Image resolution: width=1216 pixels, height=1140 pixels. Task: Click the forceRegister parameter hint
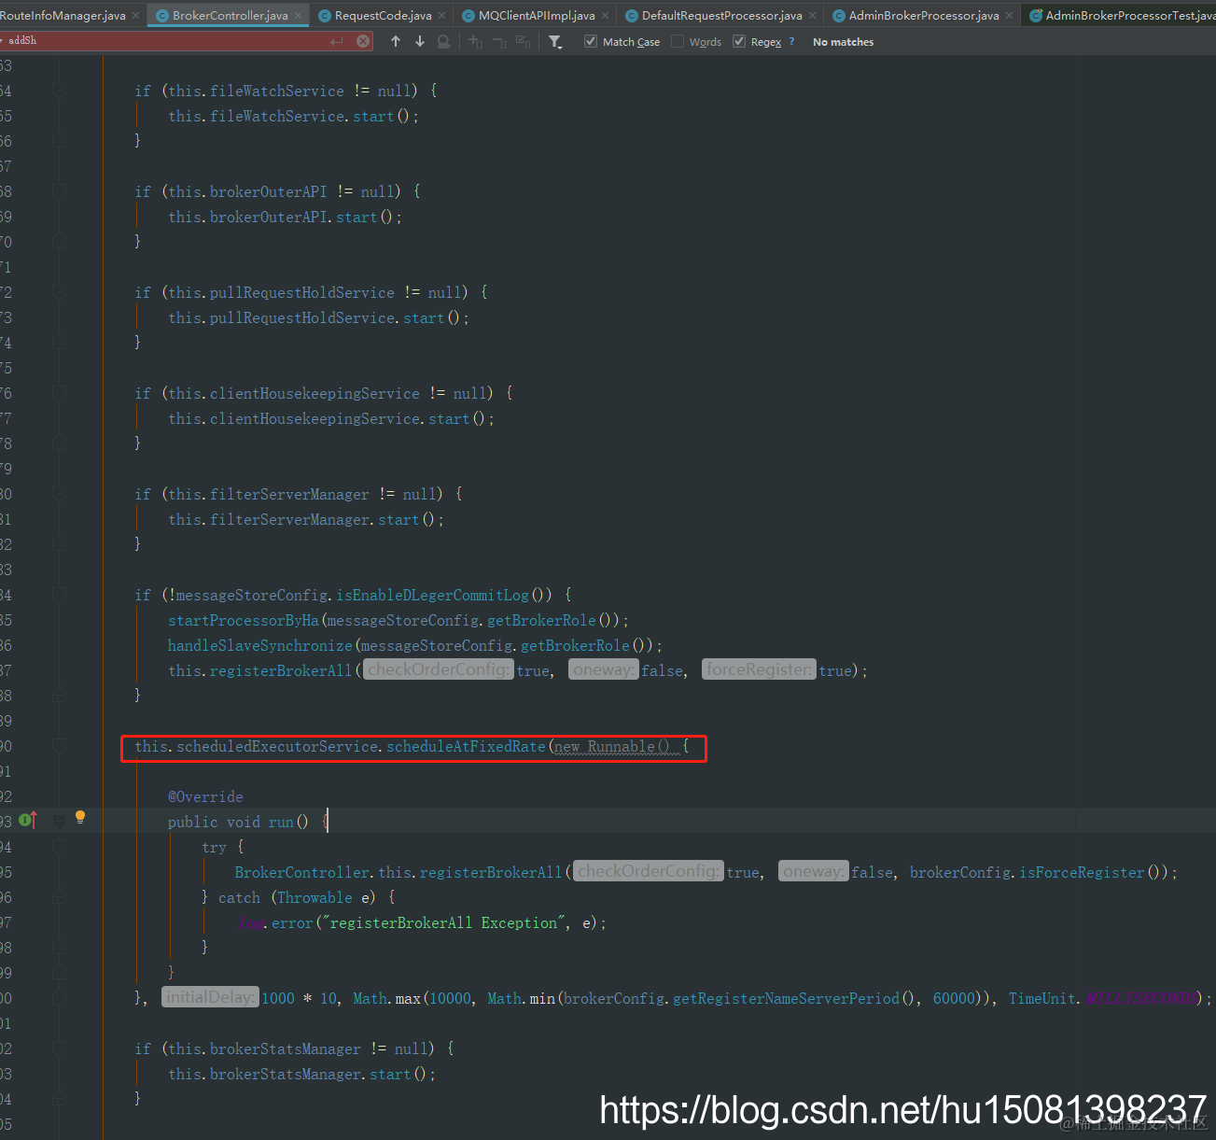click(759, 669)
